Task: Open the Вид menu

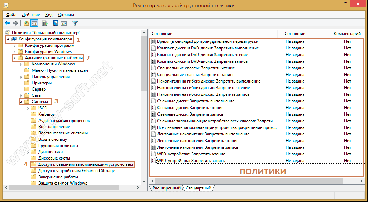Action: click(x=49, y=15)
